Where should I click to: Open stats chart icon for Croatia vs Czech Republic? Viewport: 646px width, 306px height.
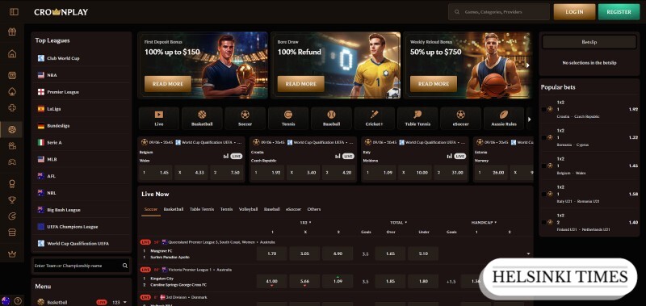click(338, 157)
